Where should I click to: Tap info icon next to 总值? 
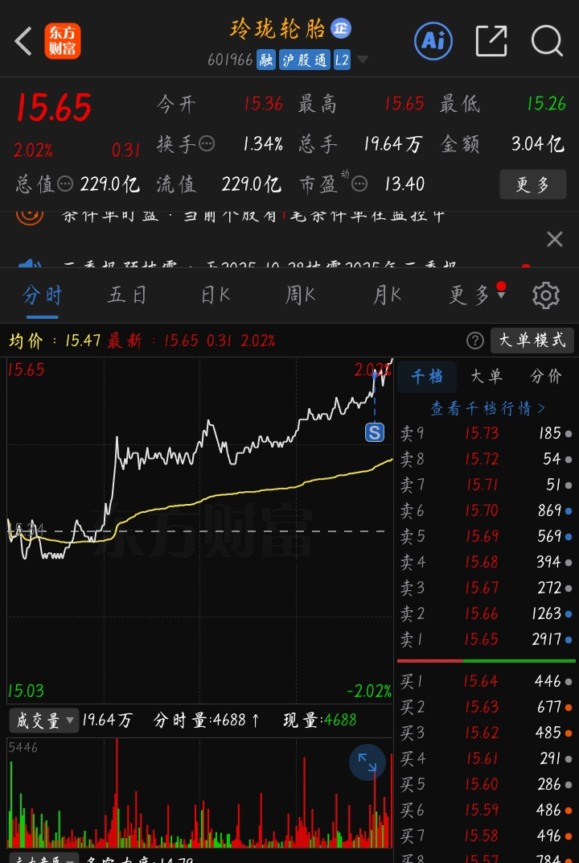tap(65, 184)
